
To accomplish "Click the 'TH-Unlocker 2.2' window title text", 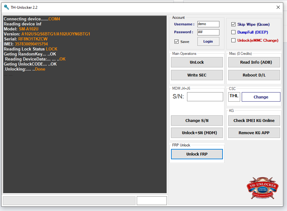I will click(24, 8).
